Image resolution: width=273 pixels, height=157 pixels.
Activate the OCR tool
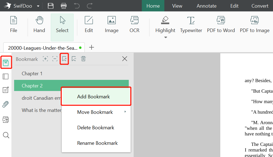pos(134,24)
